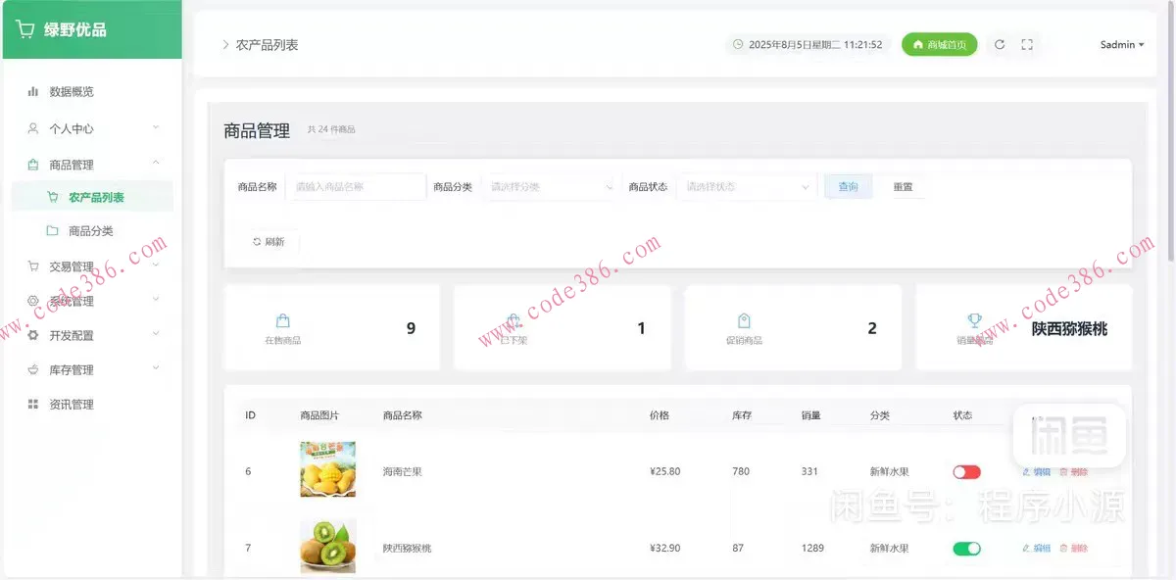Click the 资讯管理 grid icon in sidebar
This screenshot has height=580, width=1176.
tap(33, 404)
